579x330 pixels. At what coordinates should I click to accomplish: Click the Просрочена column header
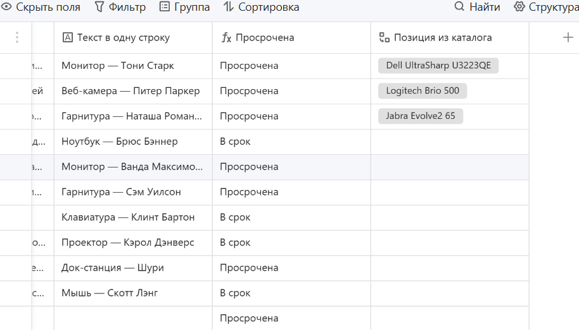291,37
